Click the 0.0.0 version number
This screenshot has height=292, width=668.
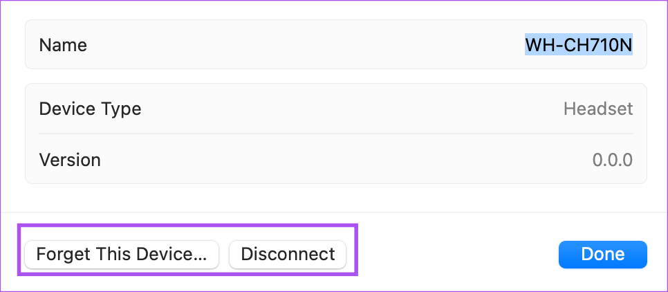[x=613, y=161]
